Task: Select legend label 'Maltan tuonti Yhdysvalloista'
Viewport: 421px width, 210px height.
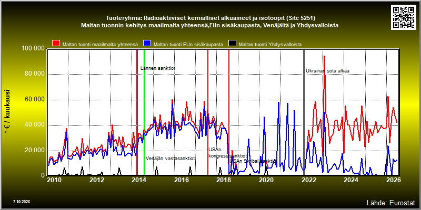Action: pyautogui.click(x=270, y=45)
